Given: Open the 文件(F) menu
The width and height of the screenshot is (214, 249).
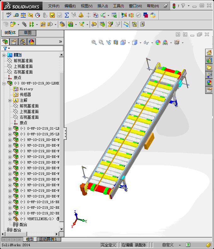Looking at the screenshot, I should [x=53, y=6].
